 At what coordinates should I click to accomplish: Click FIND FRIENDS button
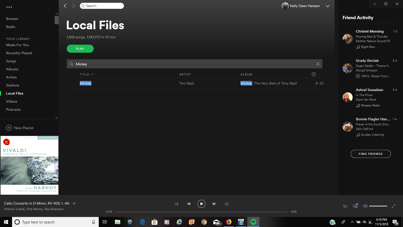[371, 154]
